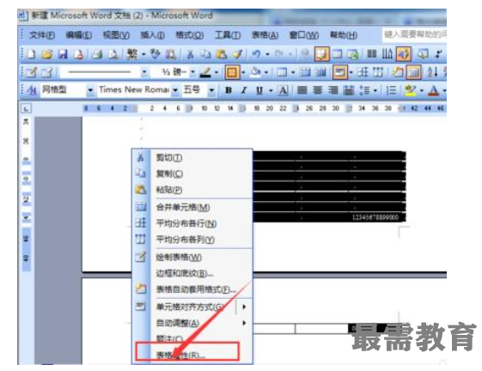Click the Styles and Formatting icon
This screenshot has width=482, height=371.
(x=32, y=90)
